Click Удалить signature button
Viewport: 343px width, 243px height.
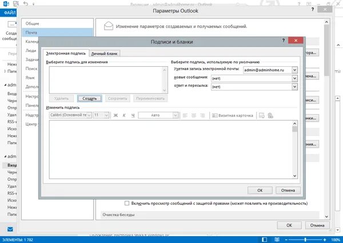coord(62,99)
